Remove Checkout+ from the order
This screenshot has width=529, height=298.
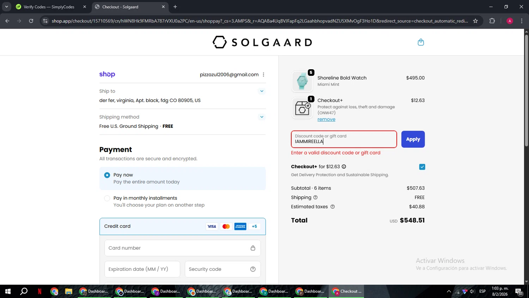(x=326, y=119)
